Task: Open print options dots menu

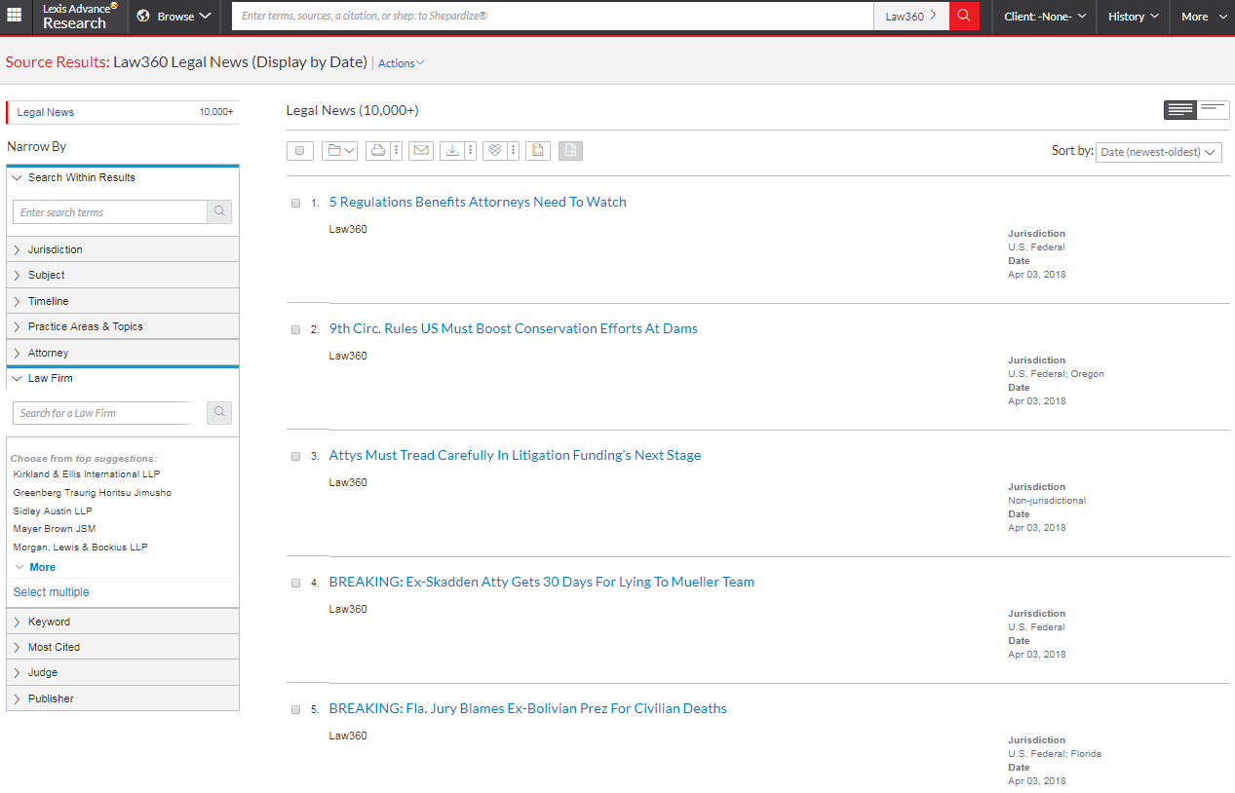Action: click(x=397, y=150)
